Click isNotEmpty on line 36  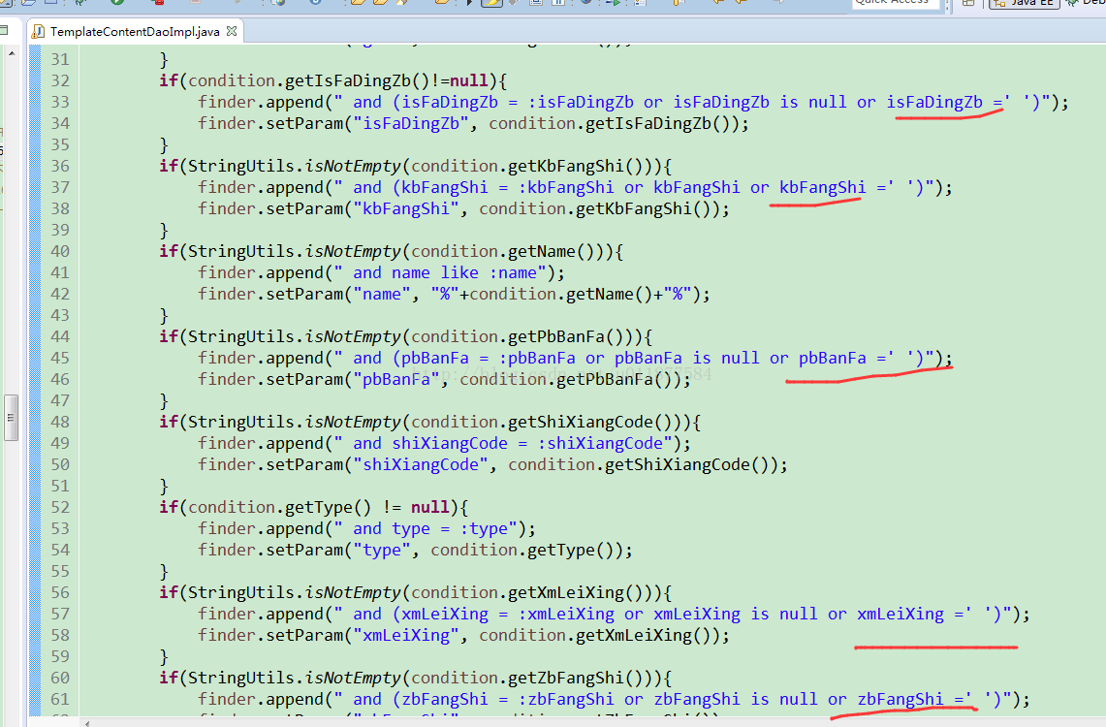coord(353,166)
